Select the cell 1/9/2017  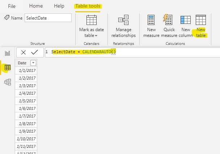point(26,131)
